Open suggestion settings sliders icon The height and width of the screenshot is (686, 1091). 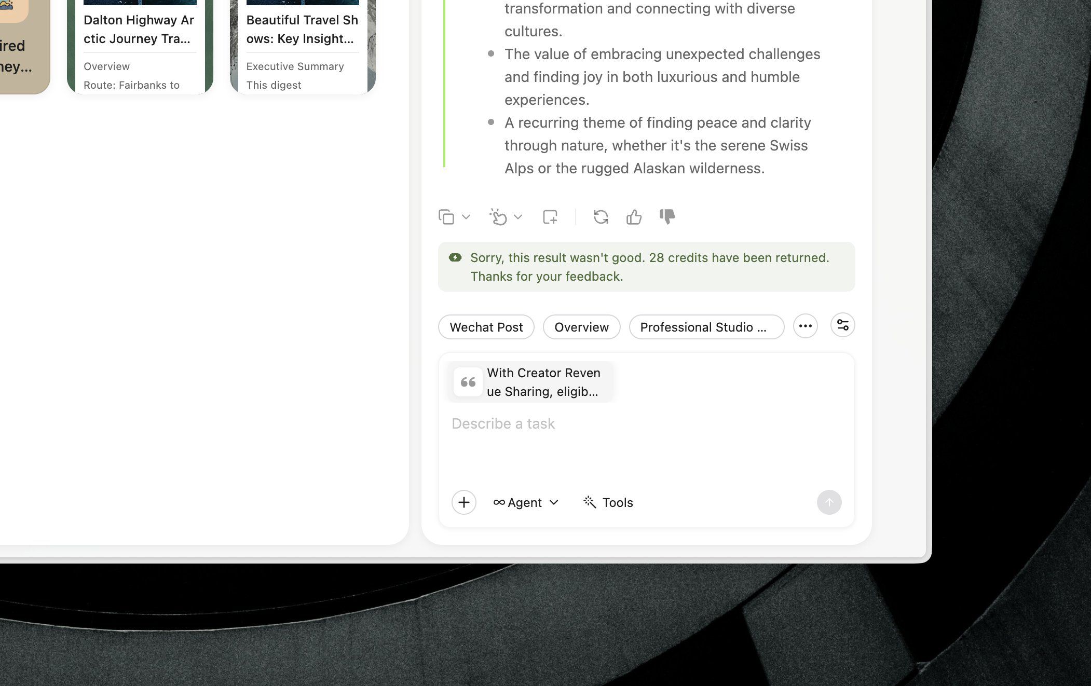[842, 325]
